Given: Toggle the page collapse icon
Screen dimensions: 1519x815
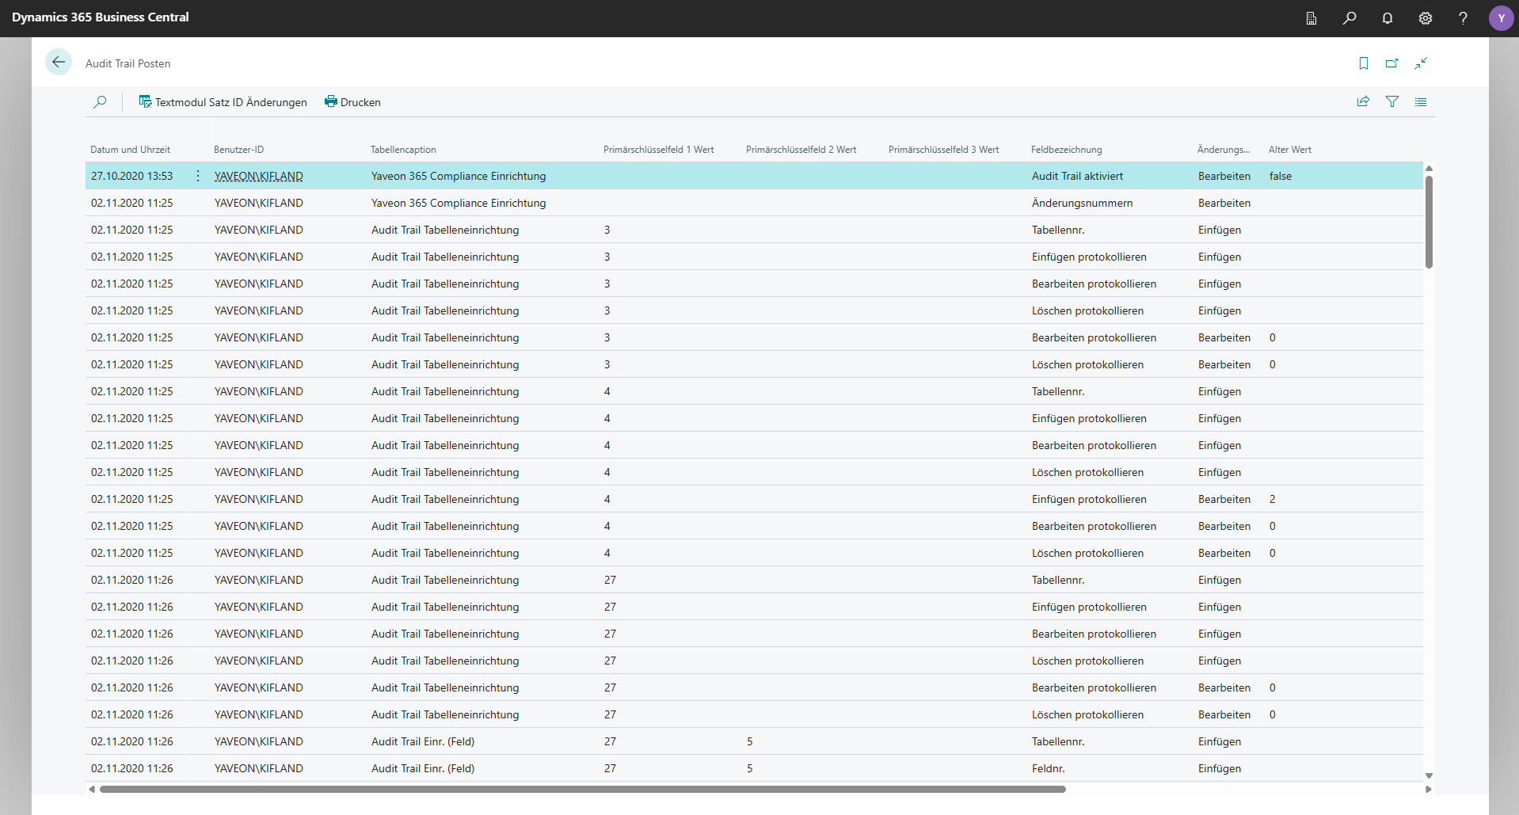Looking at the screenshot, I should (x=1422, y=63).
